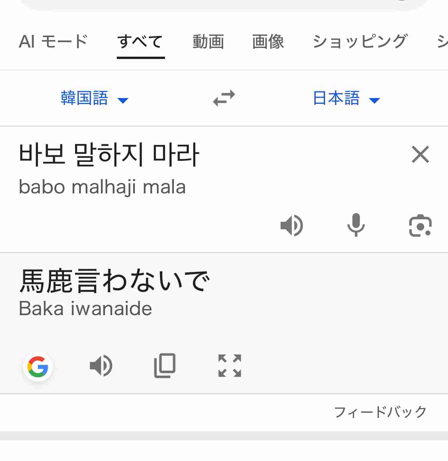The height and width of the screenshot is (461, 448).
Task: Play audio for the Japanese translation
Action: pyautogui.click(x=101, y=366)
